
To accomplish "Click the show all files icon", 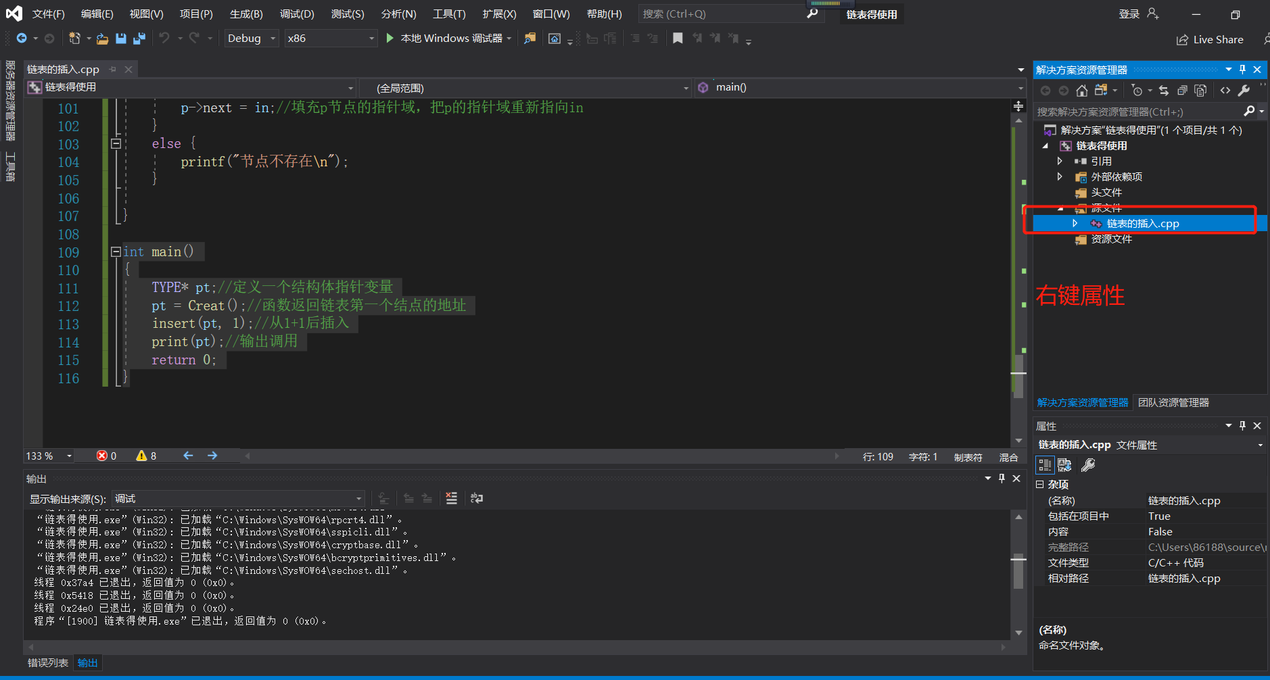I will pyautogui.click(x=1200, y=91).
